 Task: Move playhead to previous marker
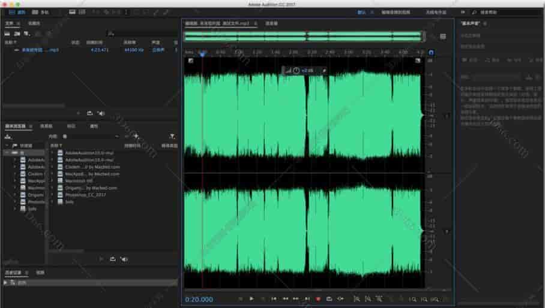[x=274, y=298]
